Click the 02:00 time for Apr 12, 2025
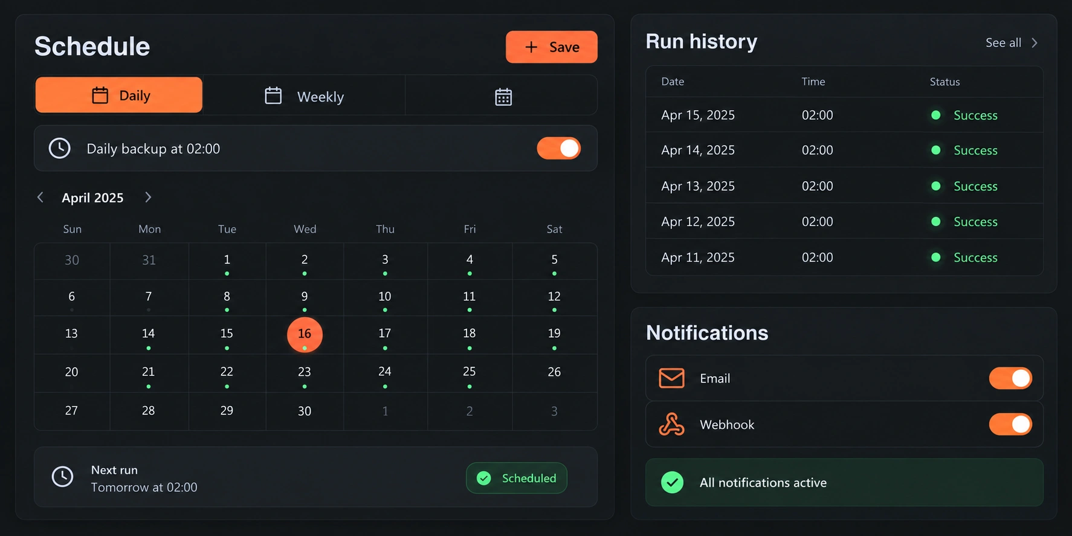Image resolution: width=1072 pixels, height=536 pixels. [x=817, y=222]
